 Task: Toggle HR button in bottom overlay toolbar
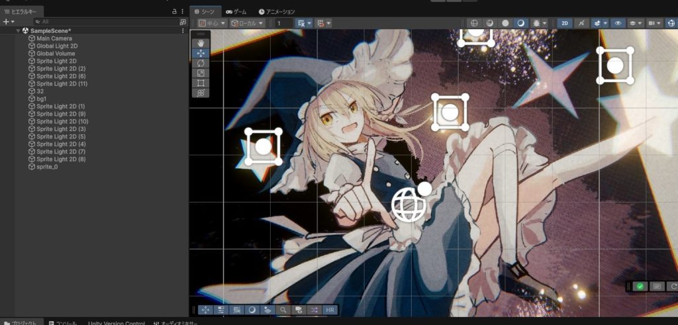330,310
